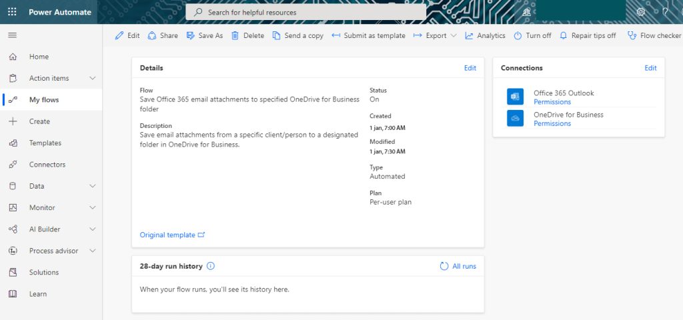Click the AI Builder icon

(13, 229)
